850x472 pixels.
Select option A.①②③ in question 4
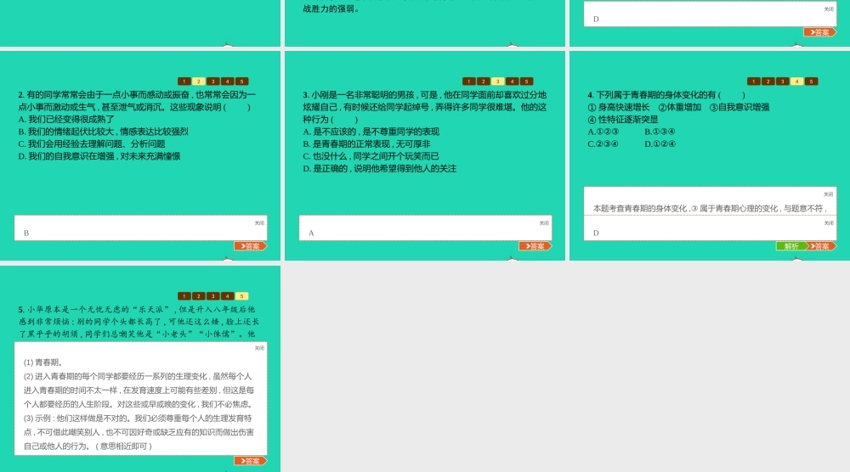[603, 132]
